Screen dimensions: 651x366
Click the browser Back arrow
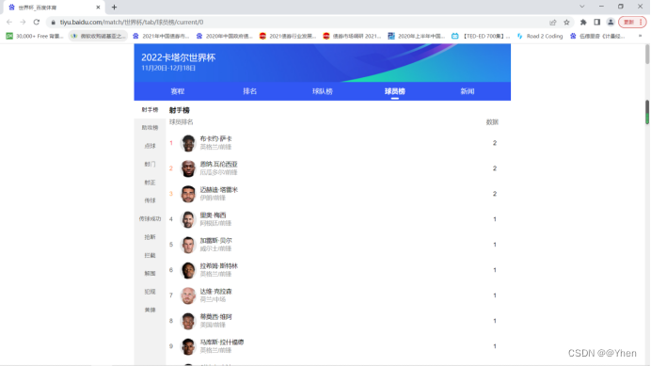(x=9, y=22)
